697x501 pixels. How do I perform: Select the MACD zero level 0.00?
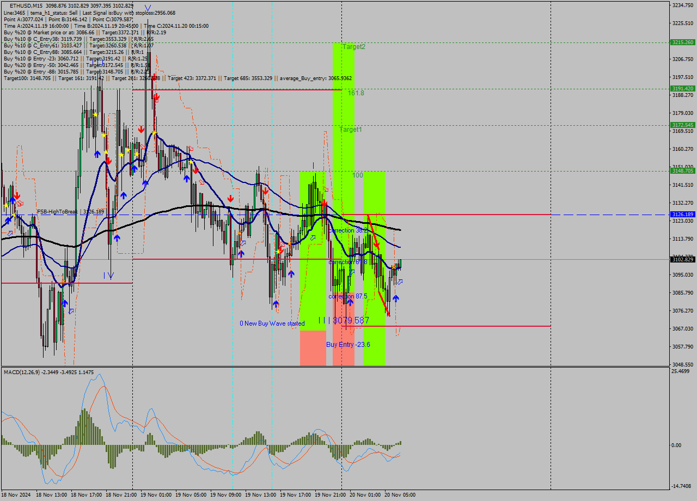point(677,445)
